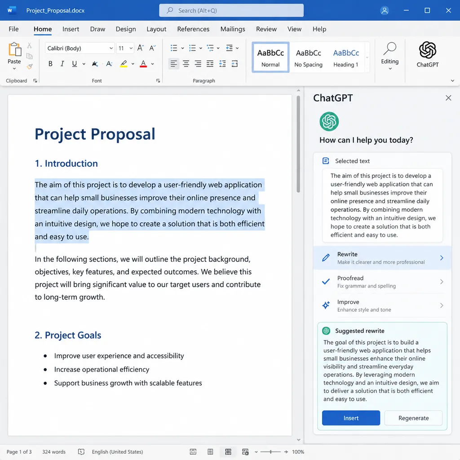Viewport: 460px width, 460px height.
Task: Click the focus mode status bar icon
Action: [x=193, y=452]
